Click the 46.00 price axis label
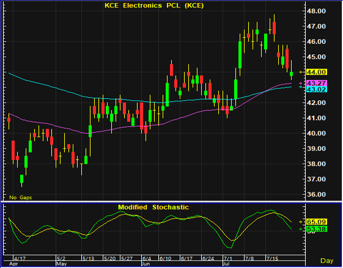Image resolution: width=343 pixels, height=268 pixels. click(x=317, y=42)
